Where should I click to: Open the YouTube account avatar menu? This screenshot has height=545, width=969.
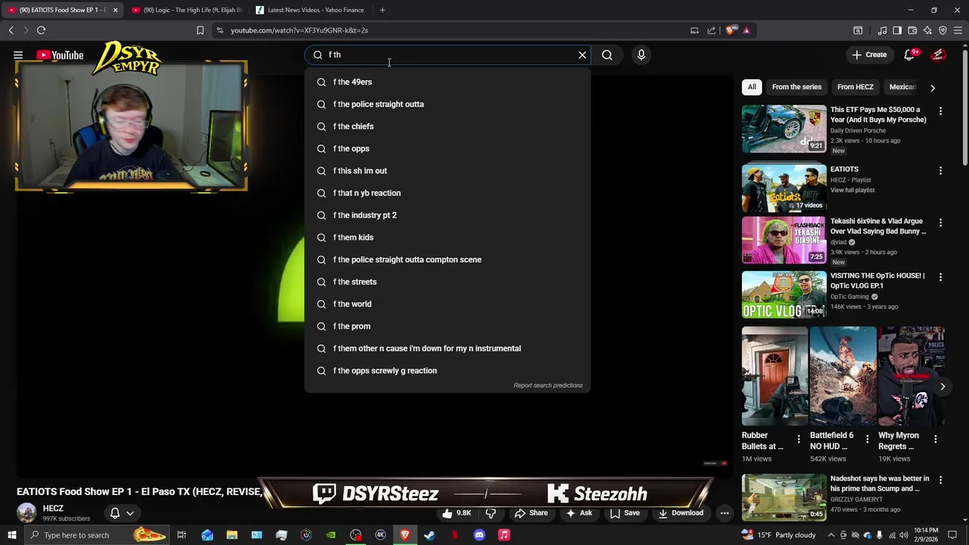(938, 54)
